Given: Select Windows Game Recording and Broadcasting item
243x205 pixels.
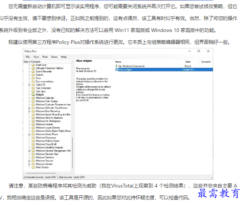Looking at the screenshot, I should [x=53, y=115].
